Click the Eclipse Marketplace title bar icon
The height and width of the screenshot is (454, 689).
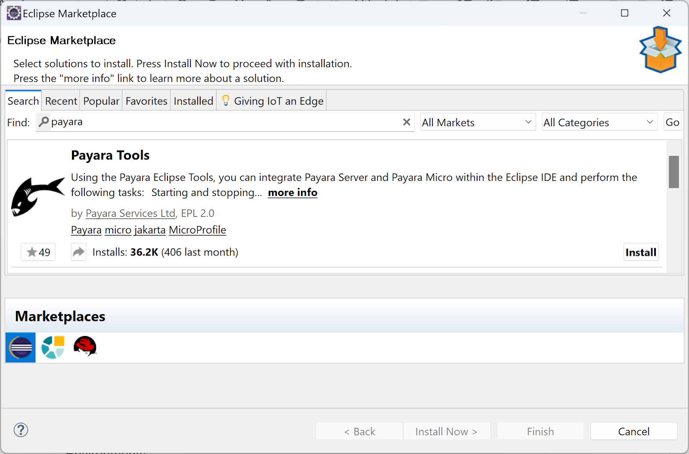[14, 13]
